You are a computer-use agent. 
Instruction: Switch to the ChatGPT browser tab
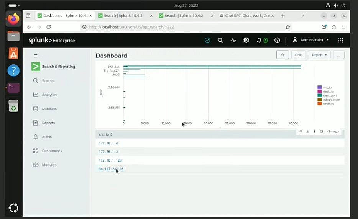pyautogui.click(x=246, y=16)
